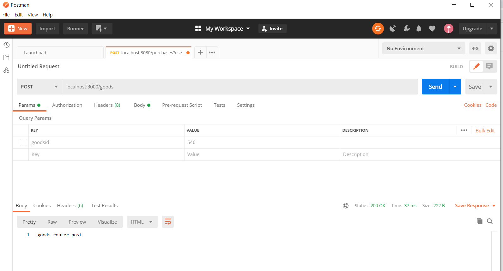Select the Launchpad tab
Viewport: 503px width, 271px height.
[x=60, y=52]
